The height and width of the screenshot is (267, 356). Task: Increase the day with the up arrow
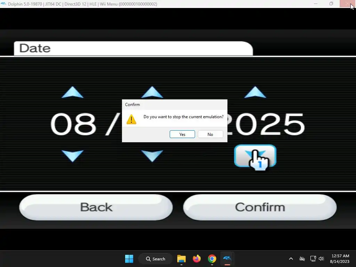click(152, 92)
